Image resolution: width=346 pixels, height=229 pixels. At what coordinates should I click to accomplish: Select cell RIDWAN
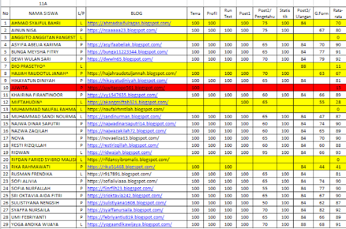pyautogui.click(x=43, y=152)
